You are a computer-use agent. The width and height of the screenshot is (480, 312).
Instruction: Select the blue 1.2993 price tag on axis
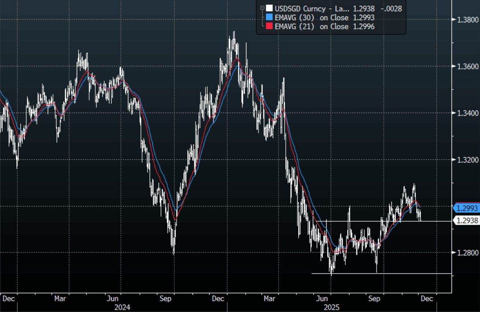[467, 208]
